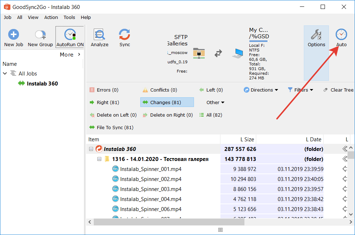Select All Jobs in the tree
The image size is (355, 235).
[28, 74]
